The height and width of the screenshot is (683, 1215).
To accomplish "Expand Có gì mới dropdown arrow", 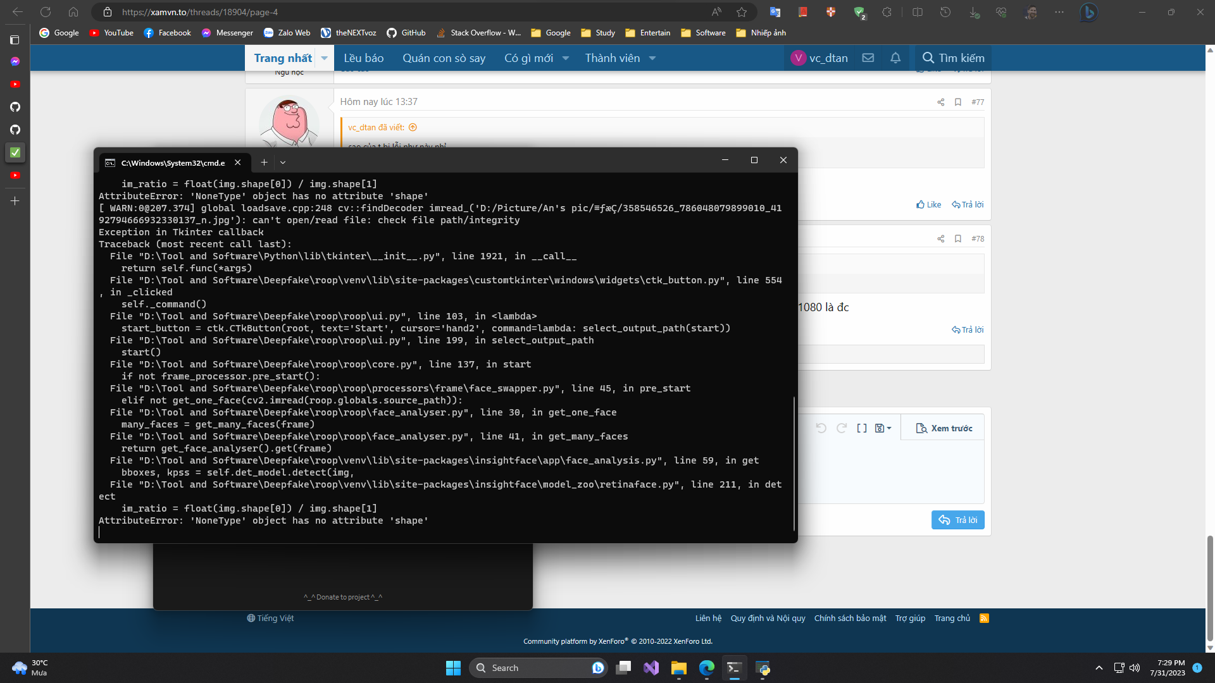I will pos(566,58).
